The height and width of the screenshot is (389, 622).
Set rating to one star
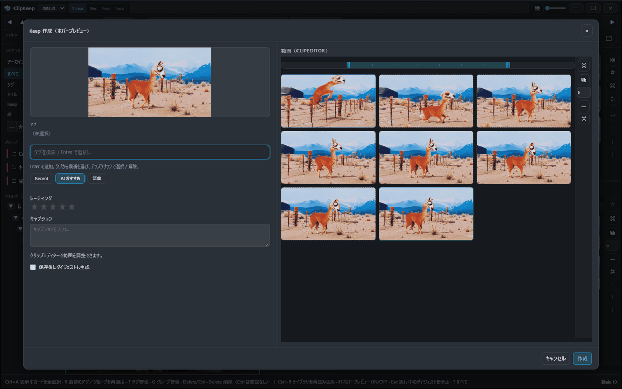pos(34,207)
